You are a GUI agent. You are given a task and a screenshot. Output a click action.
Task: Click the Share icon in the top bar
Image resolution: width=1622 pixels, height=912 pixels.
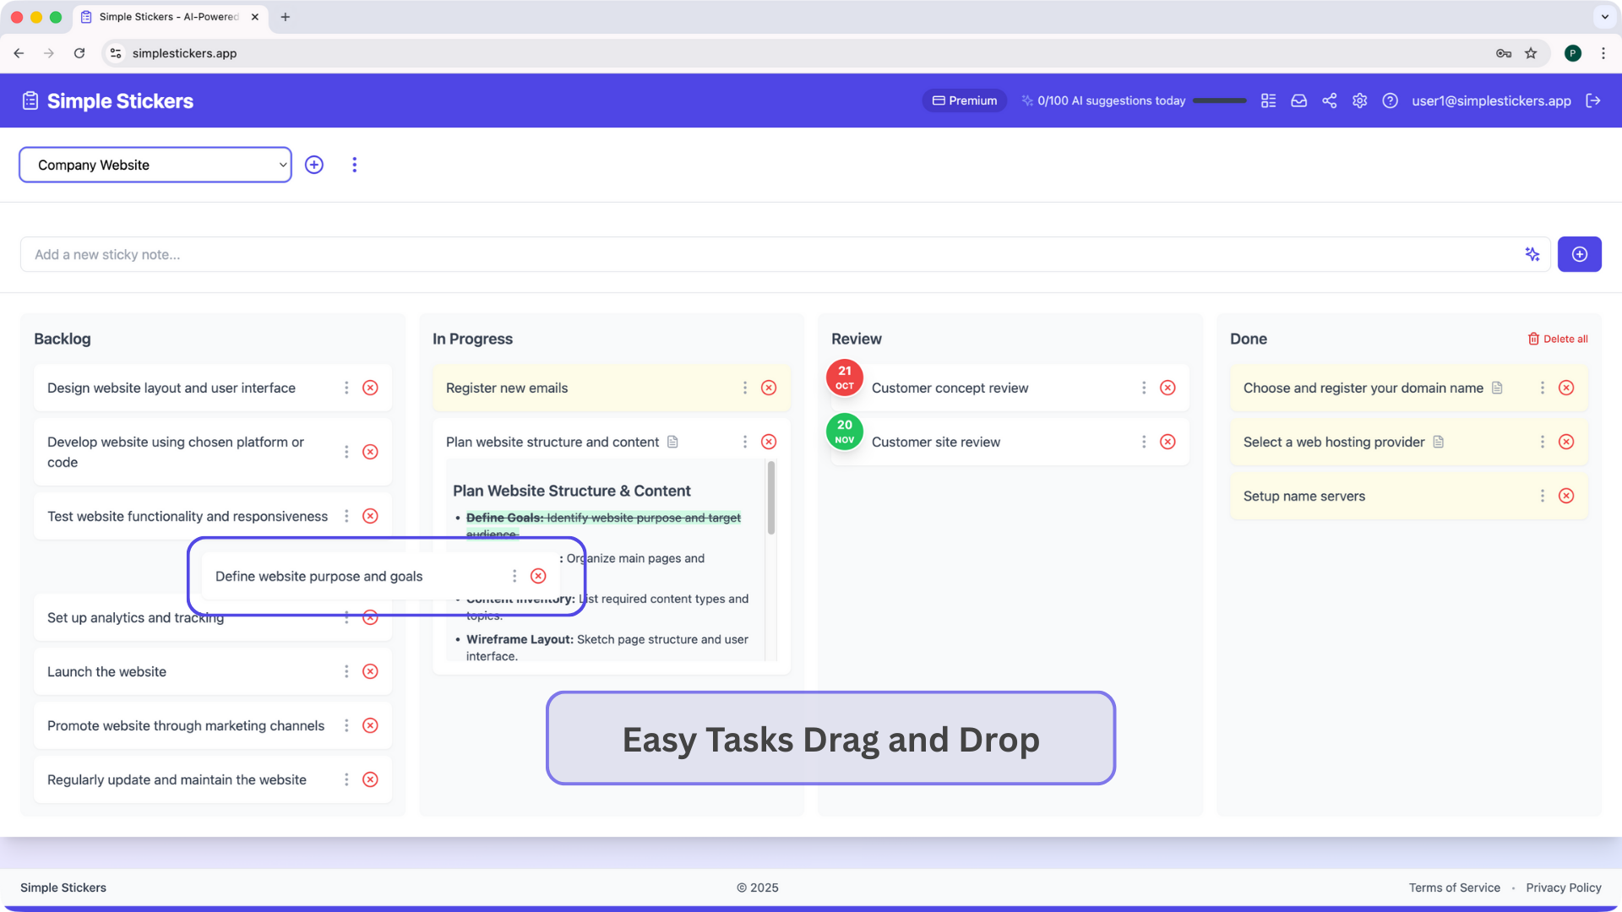pos(1329,100)
